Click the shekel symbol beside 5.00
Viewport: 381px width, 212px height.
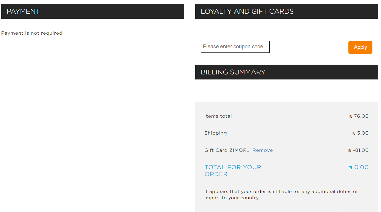coord(354,133)
